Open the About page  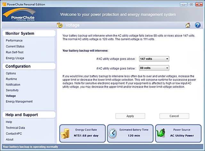point(9,139)
